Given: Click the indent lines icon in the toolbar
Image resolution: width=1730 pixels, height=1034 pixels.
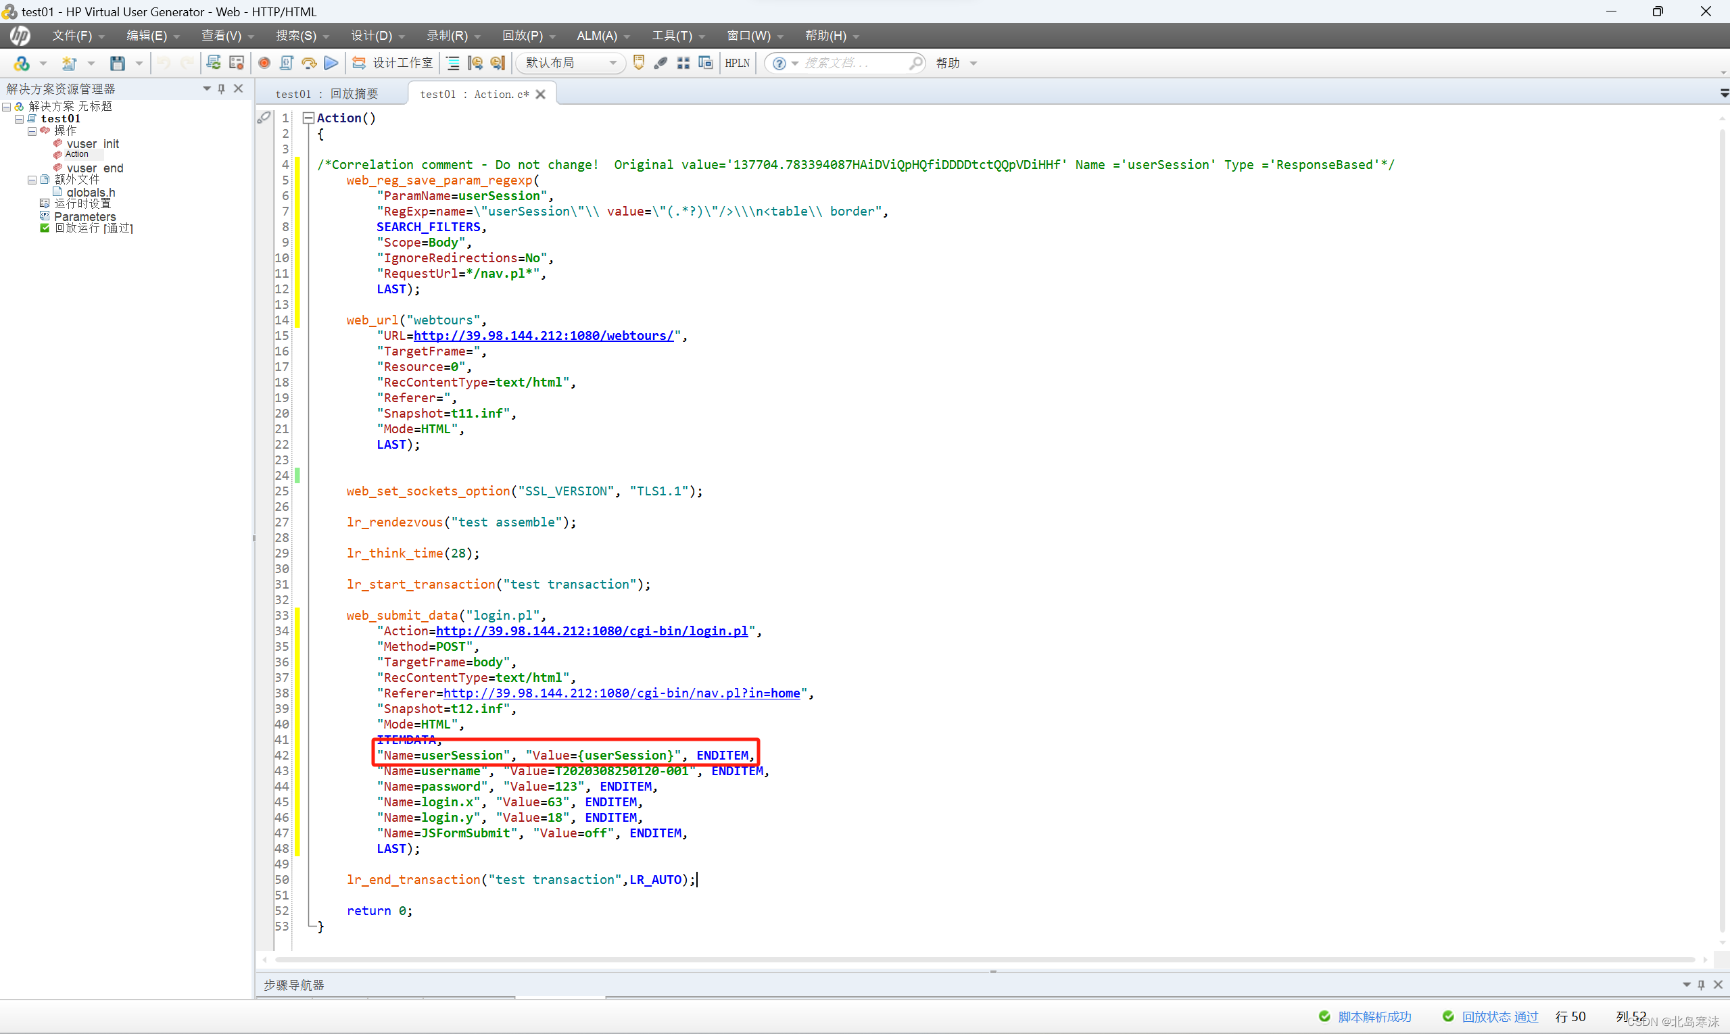Looking at the screenshot, I should tap(453, 63).
